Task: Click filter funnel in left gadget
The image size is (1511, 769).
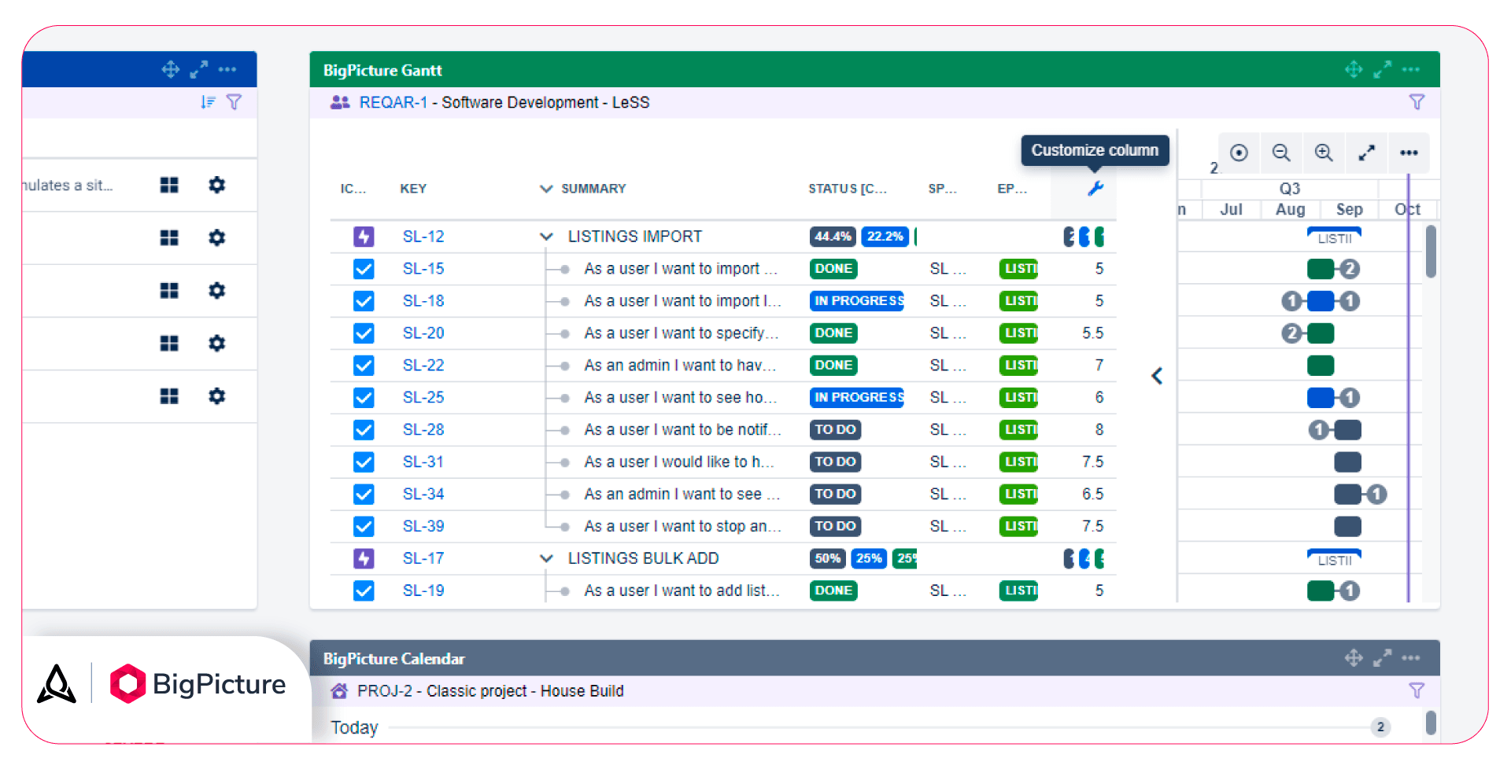Action: click(x=234, y=101)
